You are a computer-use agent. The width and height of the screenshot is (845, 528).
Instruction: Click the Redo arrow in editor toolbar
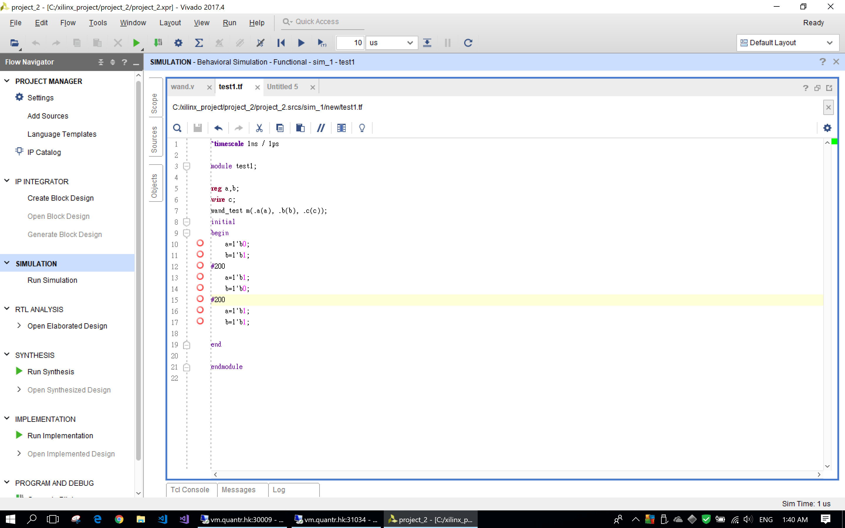coord(239,128)
